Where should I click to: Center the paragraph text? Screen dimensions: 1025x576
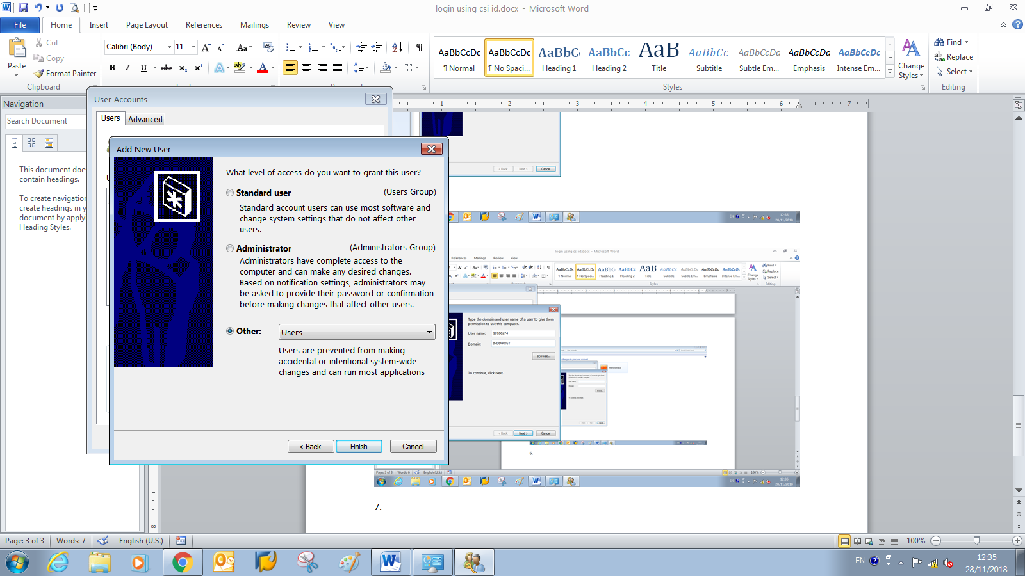tap(306, 68)
